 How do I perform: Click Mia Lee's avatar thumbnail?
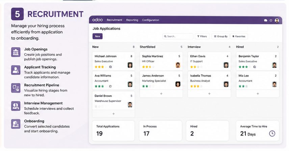click(x=274, y=84)
